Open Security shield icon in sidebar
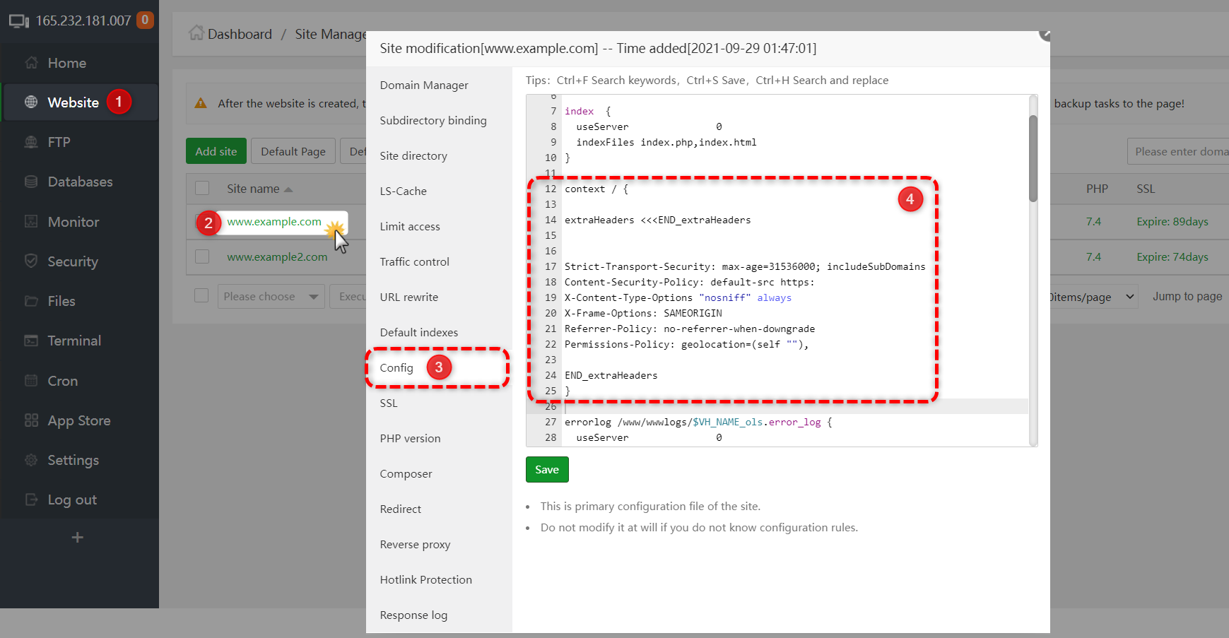The height and width of the screenshot is (638, 1229). (31, 261)
